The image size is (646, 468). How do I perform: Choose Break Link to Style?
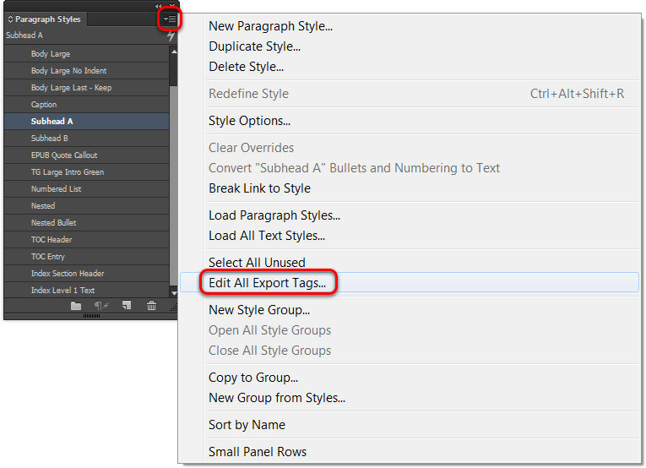(259, 188)
